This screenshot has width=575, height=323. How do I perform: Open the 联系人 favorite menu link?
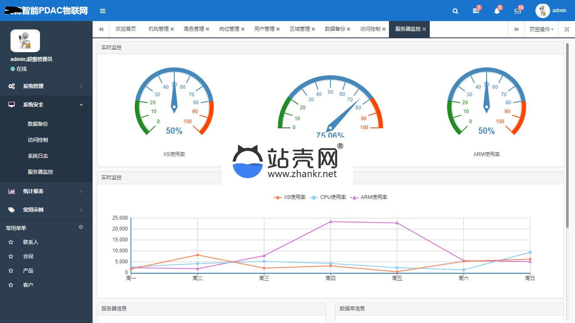point(30,242)
